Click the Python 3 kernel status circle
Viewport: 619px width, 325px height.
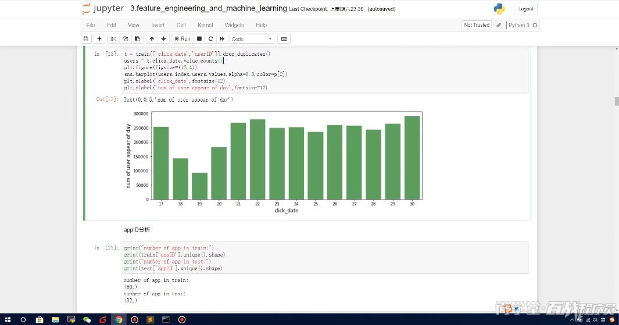tap(535, 25)
